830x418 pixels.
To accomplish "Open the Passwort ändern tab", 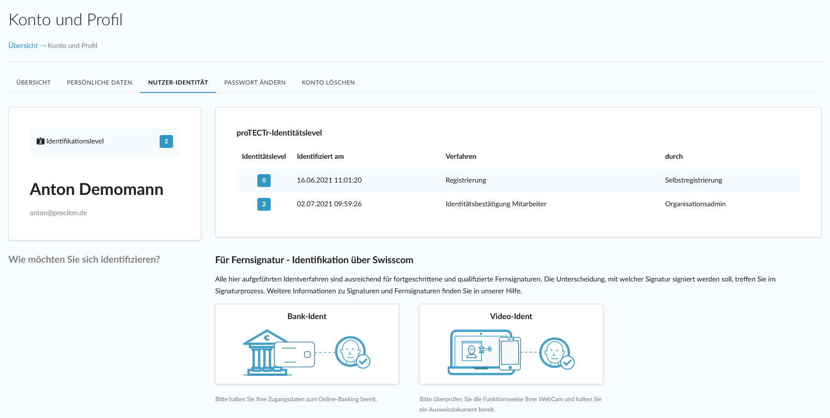I will [255, 83].
